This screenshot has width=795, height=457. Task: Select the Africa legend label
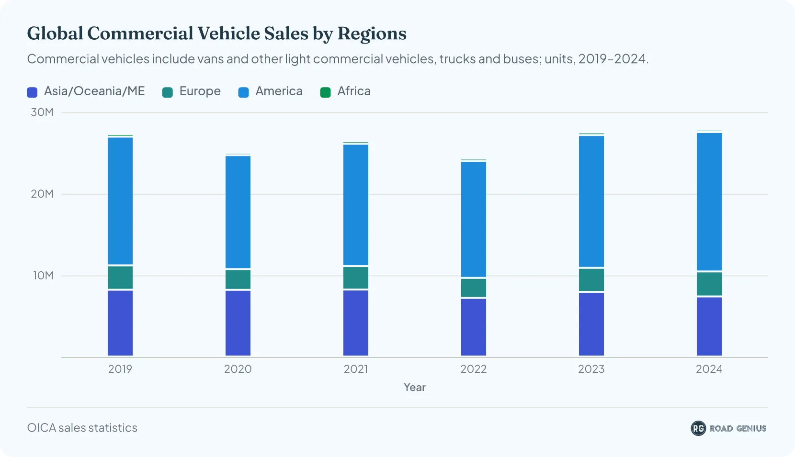pos(354,91)
